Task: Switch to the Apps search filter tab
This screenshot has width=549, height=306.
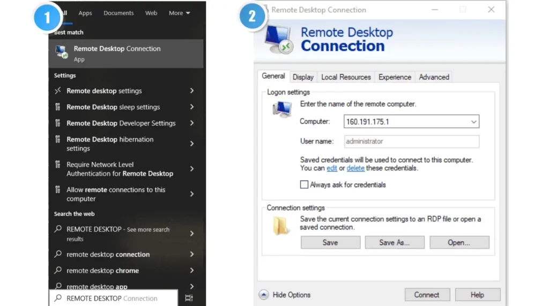Action: [x=85, y=13]
